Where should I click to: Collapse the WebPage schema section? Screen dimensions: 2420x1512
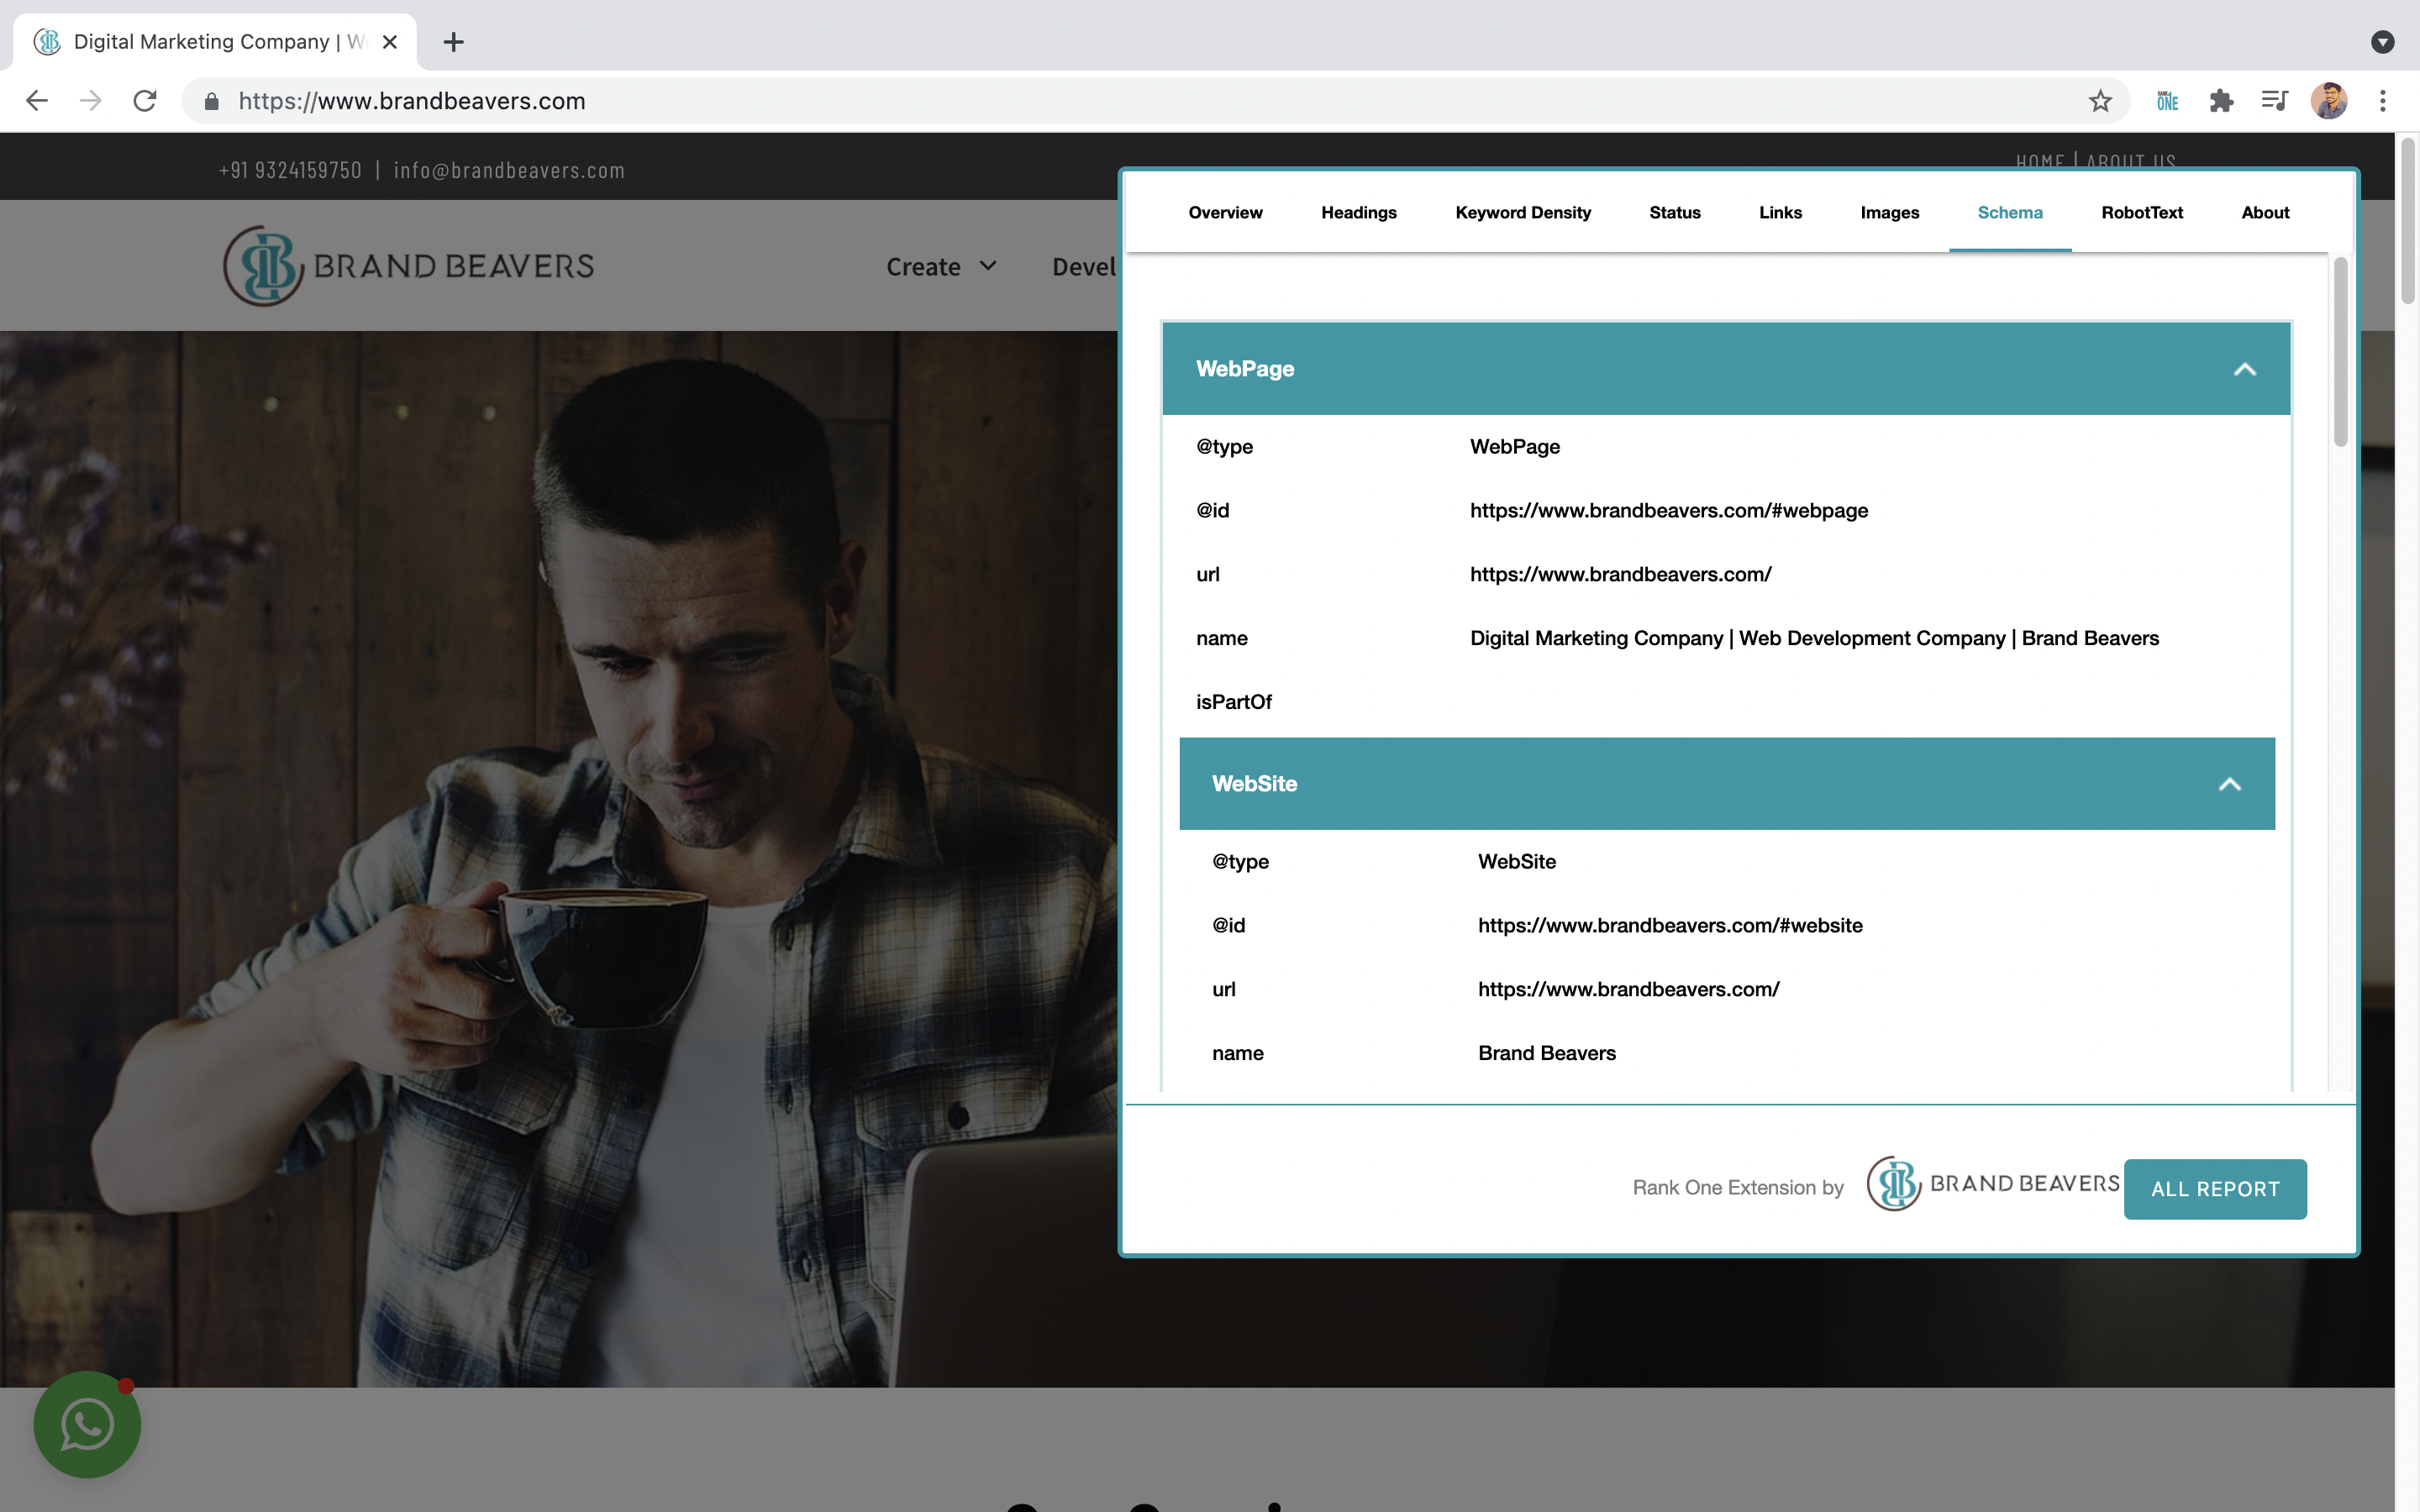(2245, 368)
